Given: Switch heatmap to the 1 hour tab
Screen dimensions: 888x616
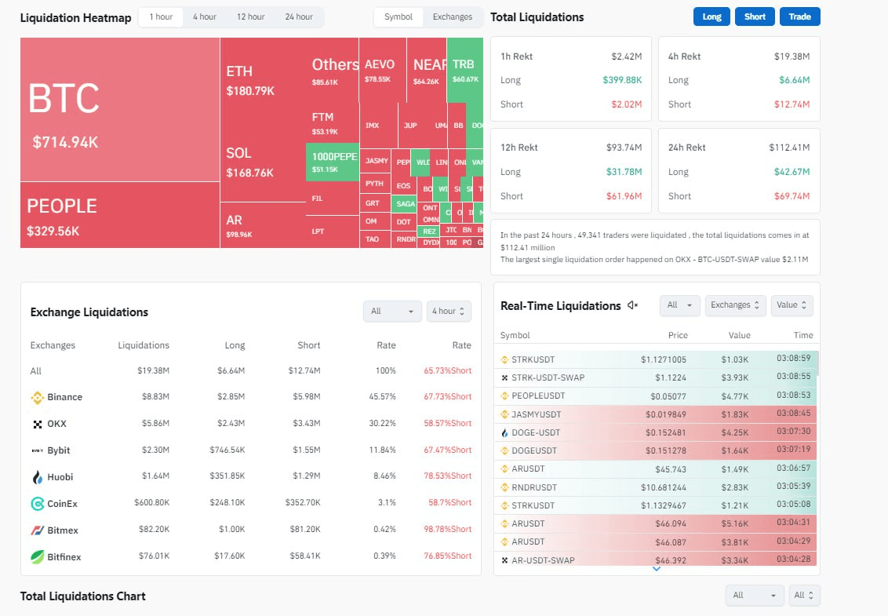Looking at the screenshot, I should tap(161, 17).
